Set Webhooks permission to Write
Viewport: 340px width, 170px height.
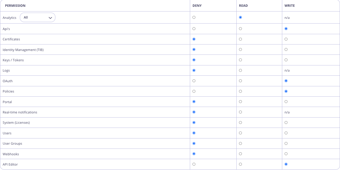pyautogui.click(x=286, y=154)
